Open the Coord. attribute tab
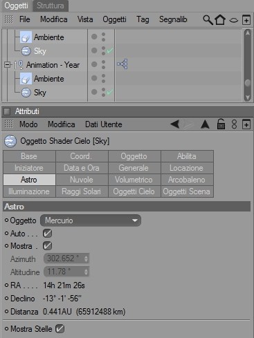 click(82, 156)
